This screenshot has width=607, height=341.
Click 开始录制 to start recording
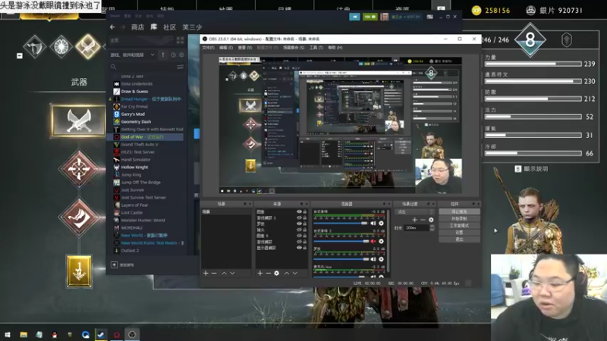460,219
